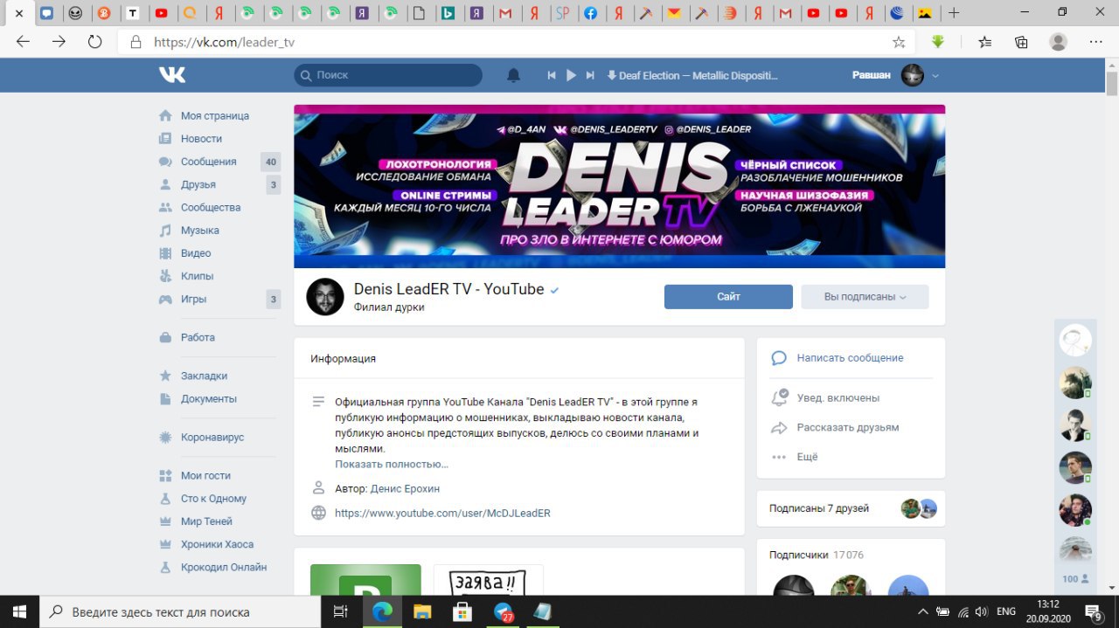Screen dimensions: 1119x628
Task: Open the browser Favorites list icon
Action: (985, 42)
